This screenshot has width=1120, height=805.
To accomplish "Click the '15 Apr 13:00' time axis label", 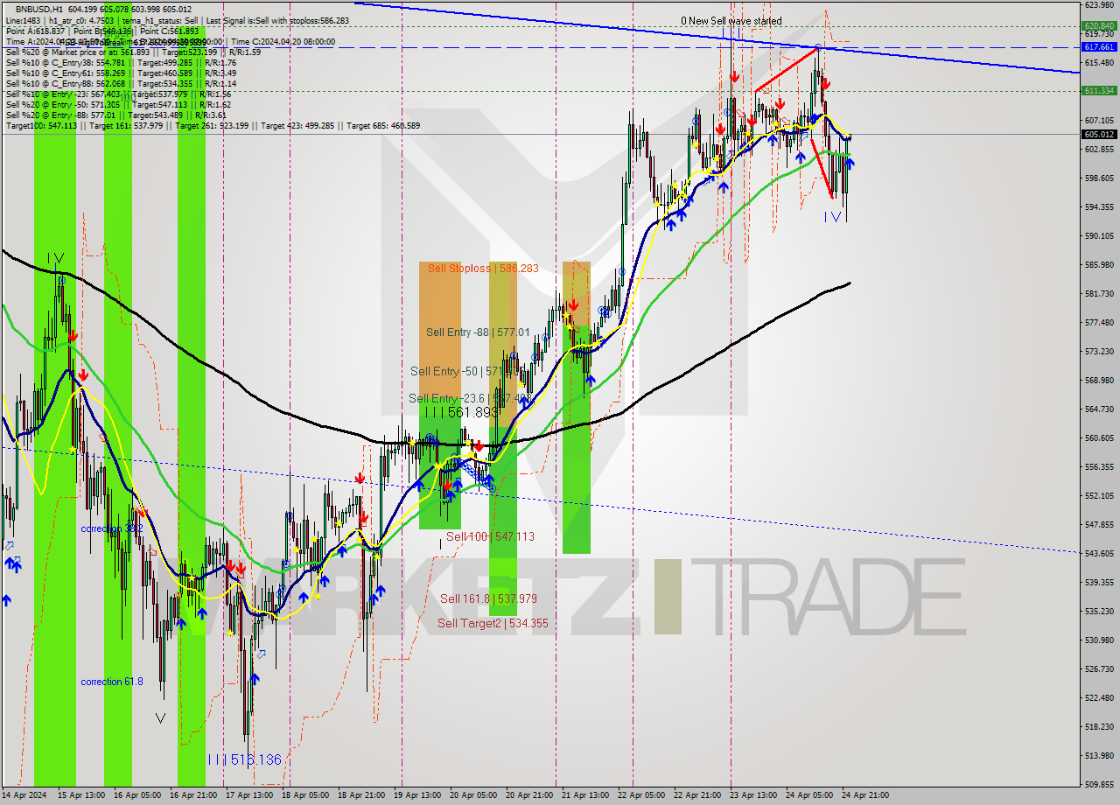I will (x=81, y=796).
